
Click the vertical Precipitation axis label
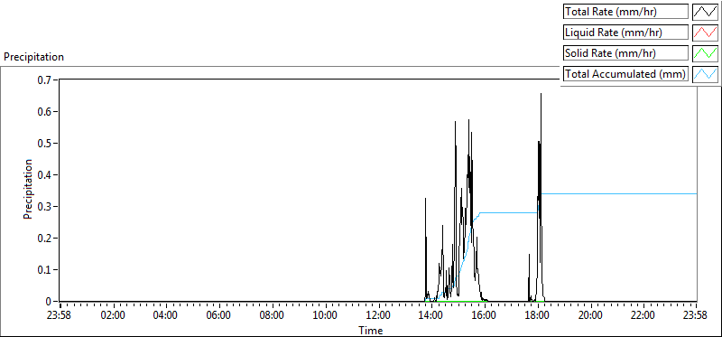[x=28, y=189]
